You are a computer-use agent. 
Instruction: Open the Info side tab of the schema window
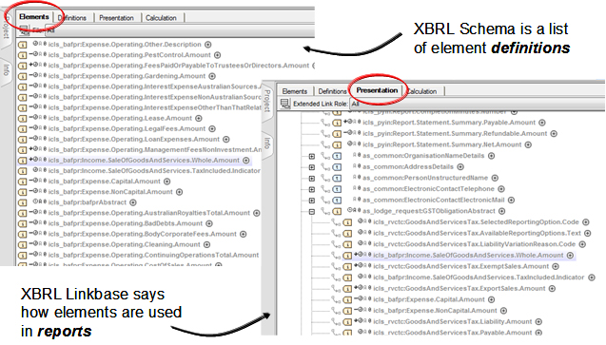coord(6,69)
